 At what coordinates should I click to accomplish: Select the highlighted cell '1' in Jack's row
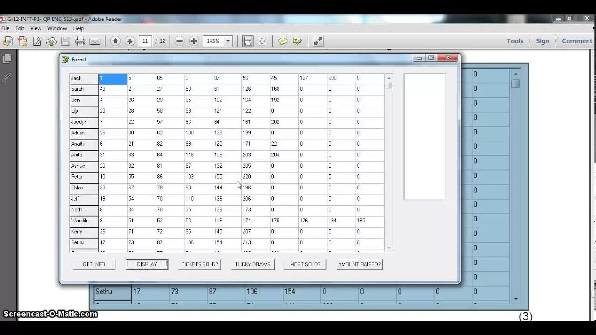coord(113,79)
